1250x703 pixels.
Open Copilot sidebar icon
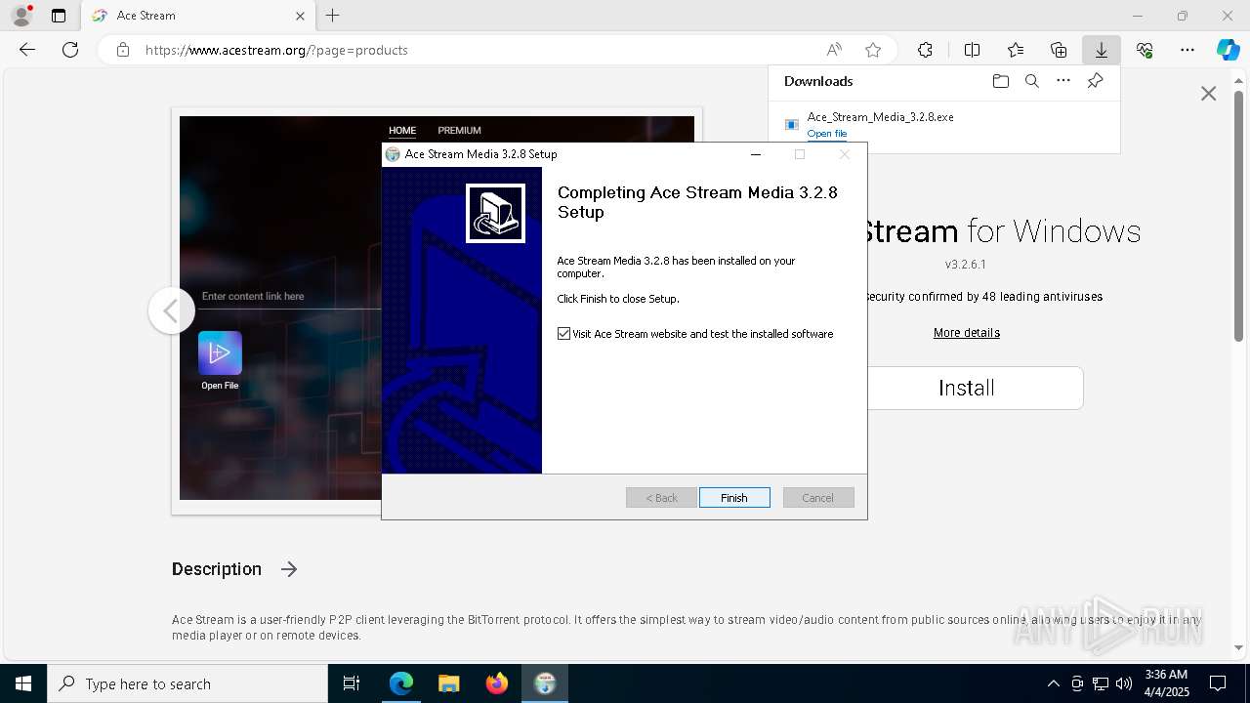pyautogui.click(x=1228, y=50)
